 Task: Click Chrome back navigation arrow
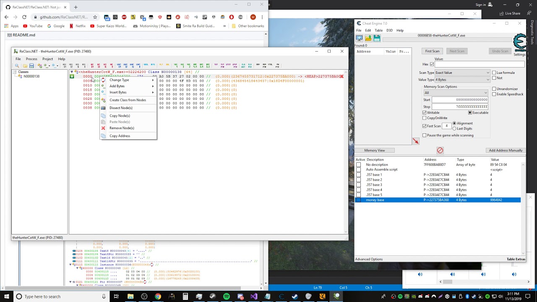[x=6, y=17]
